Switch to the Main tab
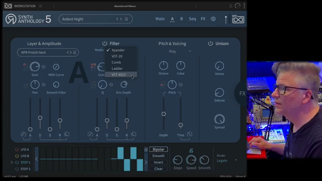The image size is (322, 181). click(160, 19)
